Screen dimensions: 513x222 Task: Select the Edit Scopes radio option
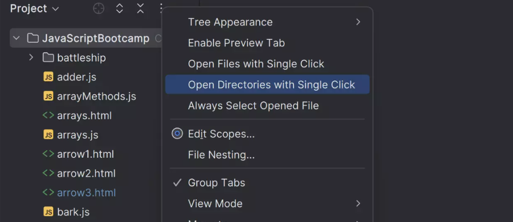coord(177,134)
